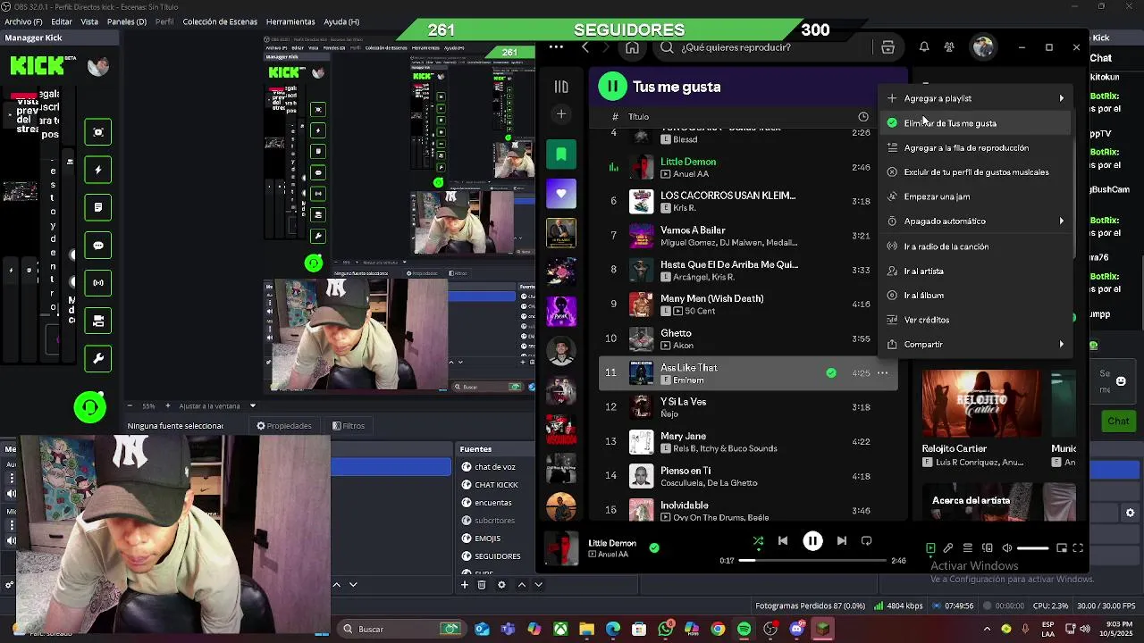
Task: Click the OBS Filtros button
Action: click(x=348, y=426)
